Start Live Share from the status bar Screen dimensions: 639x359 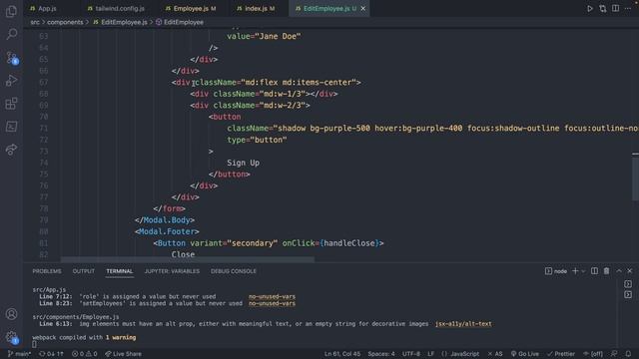[123, 354]
